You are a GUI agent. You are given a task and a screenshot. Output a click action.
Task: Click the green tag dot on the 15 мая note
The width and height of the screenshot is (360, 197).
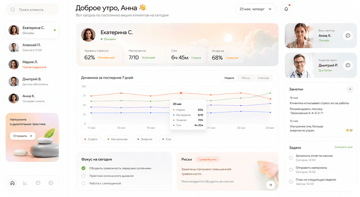click(x=351, y=131)
